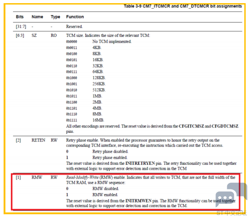Click the '0b1011' encoding value
This screenshot has width=251, height=220.
72,96
